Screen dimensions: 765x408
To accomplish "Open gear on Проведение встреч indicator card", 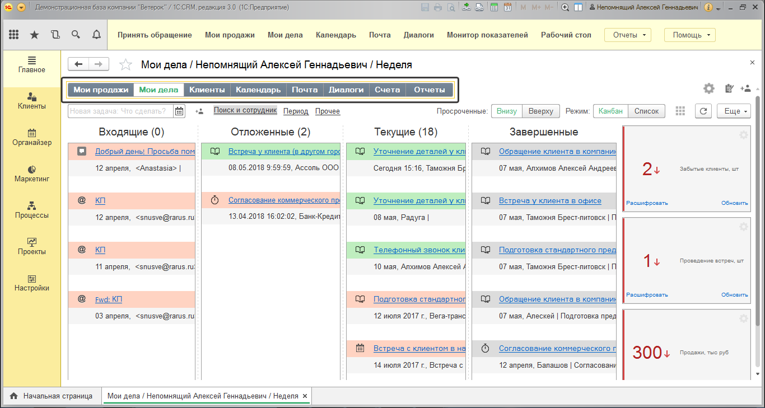I will (x=744, y=227).
